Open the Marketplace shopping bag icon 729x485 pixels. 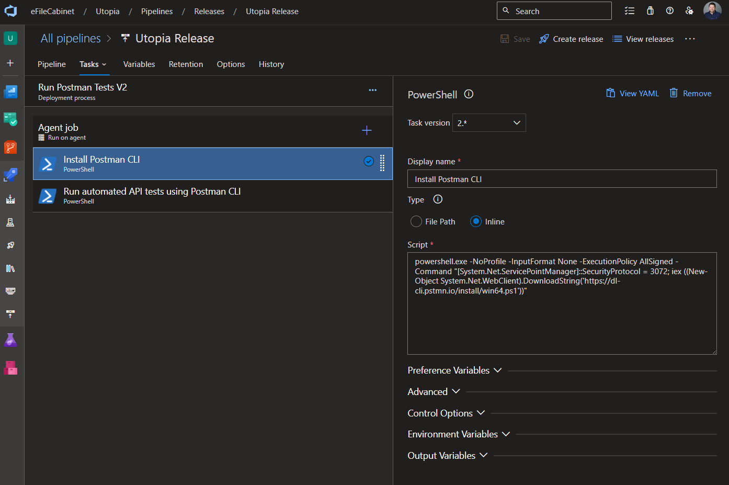coord(650,11)
